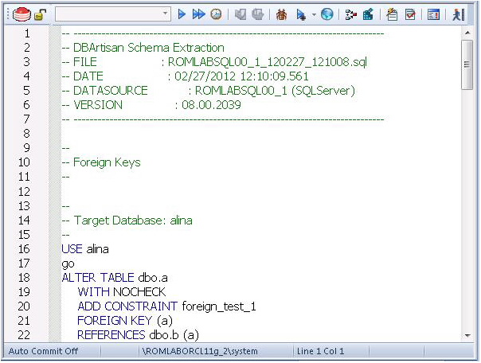Click line number 12 in gutter
The image size is (481, 363).
(x=24, y=191)
